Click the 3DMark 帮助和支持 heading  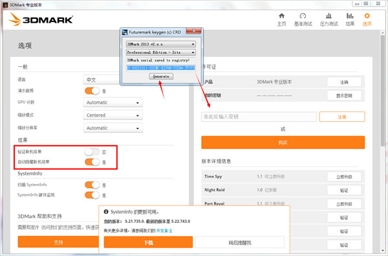tap(39, 216)
